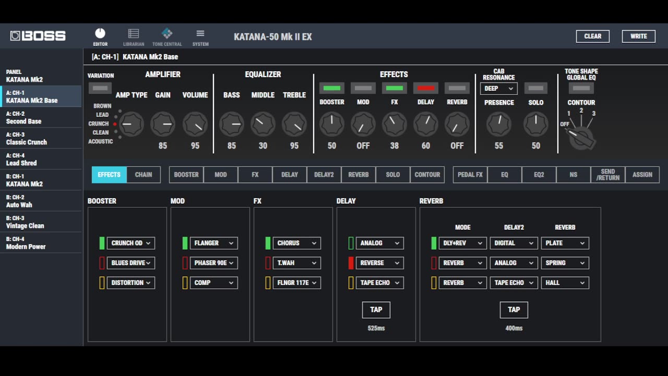Image resolution: width=668 pixels, height=376 pixels.
Task: Toggle the SOLO switch
Action: click(536, 88)
